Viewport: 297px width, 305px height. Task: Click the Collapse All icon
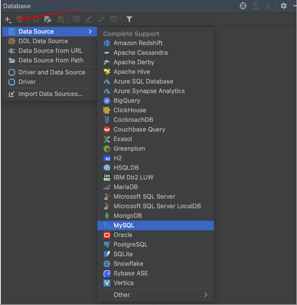[x=268, y=6]
